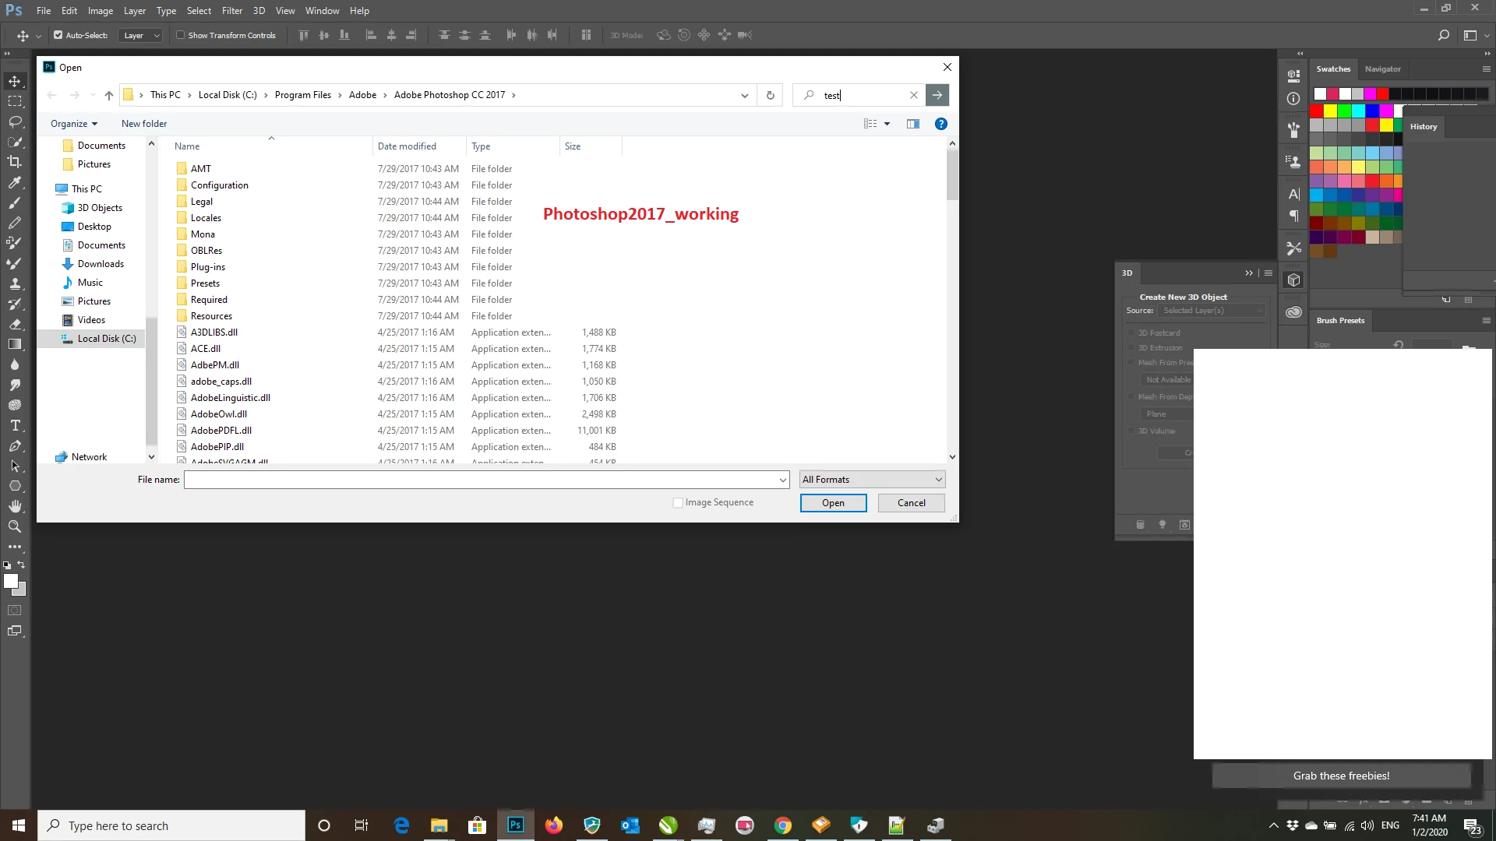Open the Filter menu

point(231,11)
